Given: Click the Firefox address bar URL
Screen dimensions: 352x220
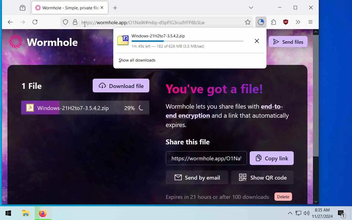Looking at the screenshot, I should pyautogui.click(x=143, y=23).
